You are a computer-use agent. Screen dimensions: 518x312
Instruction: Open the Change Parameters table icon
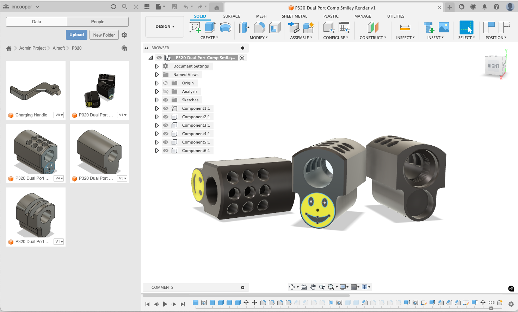(344, 27)
